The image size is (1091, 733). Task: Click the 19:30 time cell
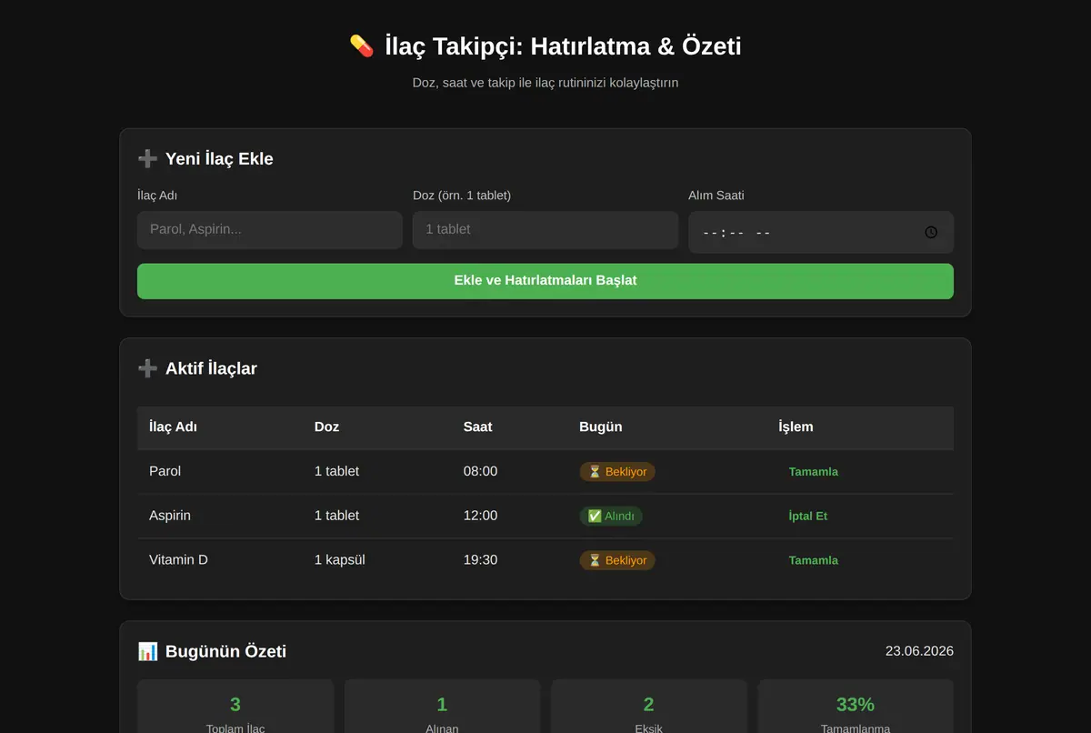click(x=480, y=560)
